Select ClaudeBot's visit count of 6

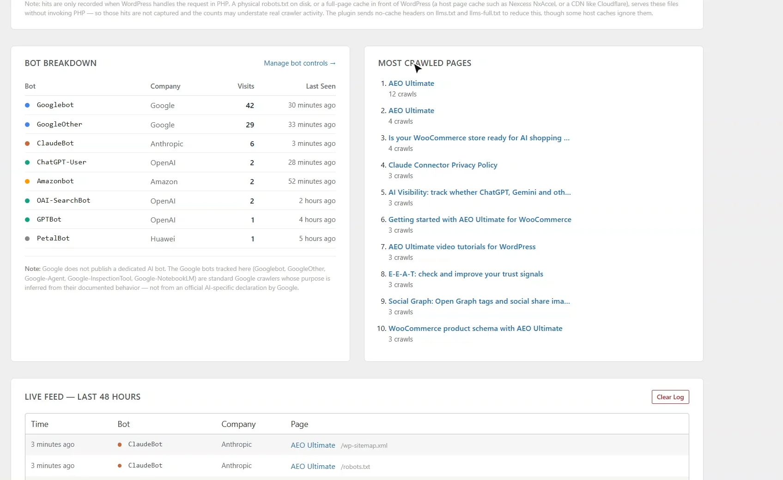pyautogui.click(x=252, y=144)
